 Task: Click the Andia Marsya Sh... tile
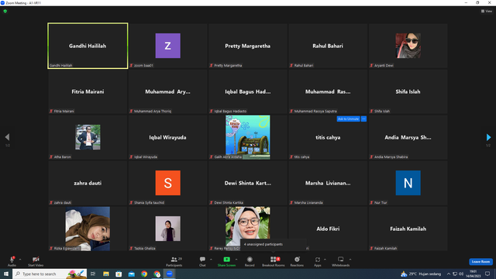click(408, 137)
